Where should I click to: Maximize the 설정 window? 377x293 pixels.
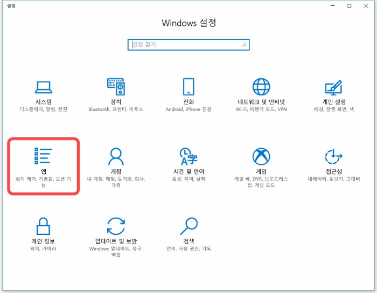coord(350,6)
